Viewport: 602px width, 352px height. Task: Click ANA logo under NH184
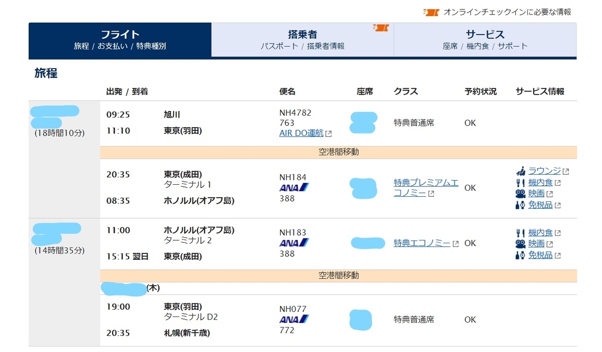294,188
